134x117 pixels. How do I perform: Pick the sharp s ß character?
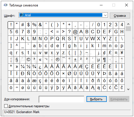(x=110, y=74)
